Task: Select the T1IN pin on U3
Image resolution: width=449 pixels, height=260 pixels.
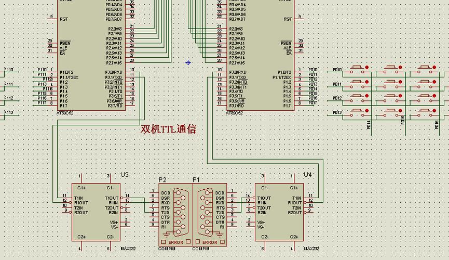Action: click(78, 198)
